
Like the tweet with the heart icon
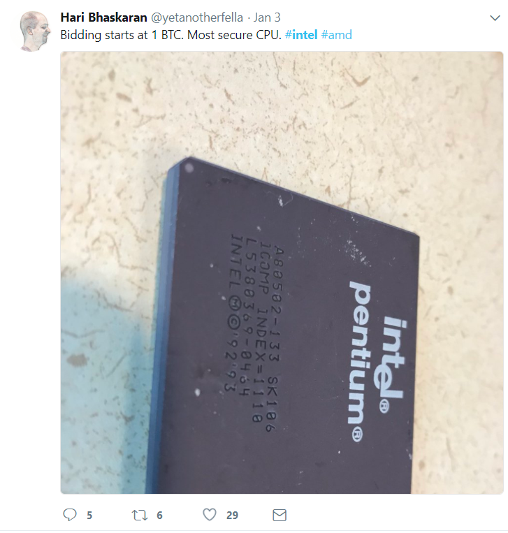click(210, 515)
